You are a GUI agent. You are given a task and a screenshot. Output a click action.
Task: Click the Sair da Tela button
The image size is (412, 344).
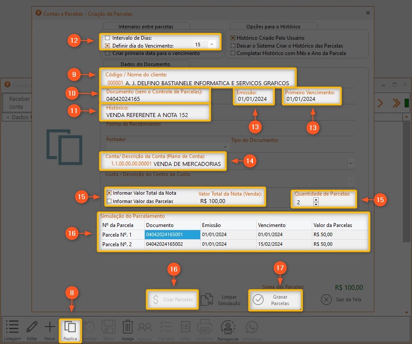341,300
